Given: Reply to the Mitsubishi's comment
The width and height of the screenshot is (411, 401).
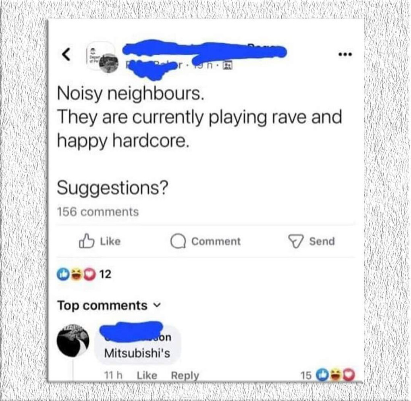Looking at the screenshot, I should coord(185,376).
